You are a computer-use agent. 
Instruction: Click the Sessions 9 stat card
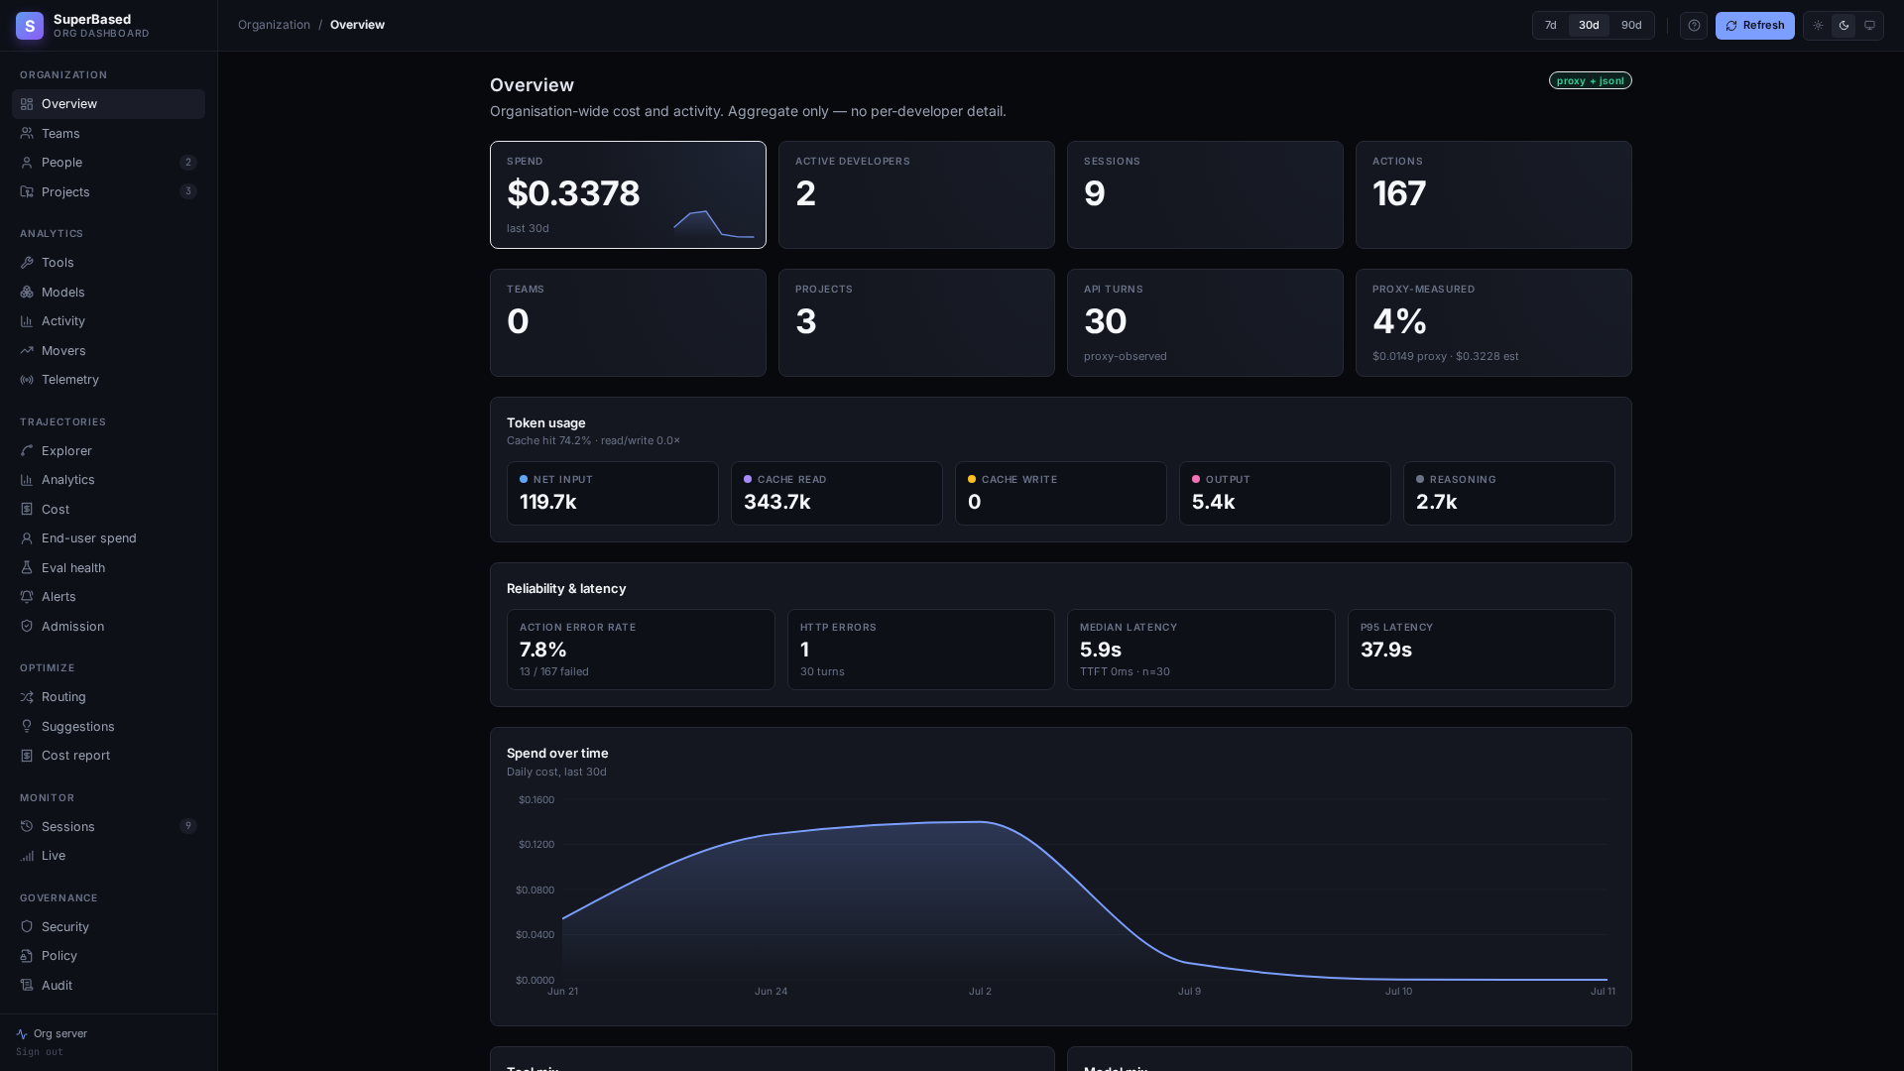point(1205,194)
